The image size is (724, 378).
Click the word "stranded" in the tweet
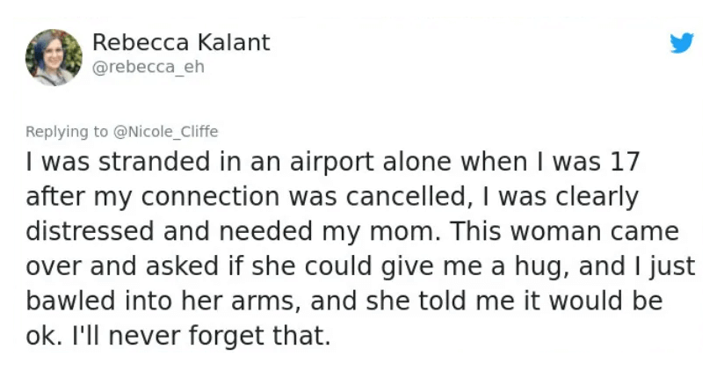click(155, 163)
